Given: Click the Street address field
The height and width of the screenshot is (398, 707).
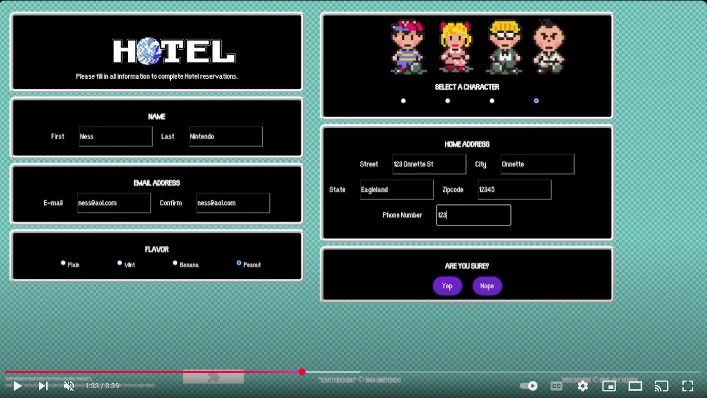Looking at the screenshot, I should pos(429,164).
